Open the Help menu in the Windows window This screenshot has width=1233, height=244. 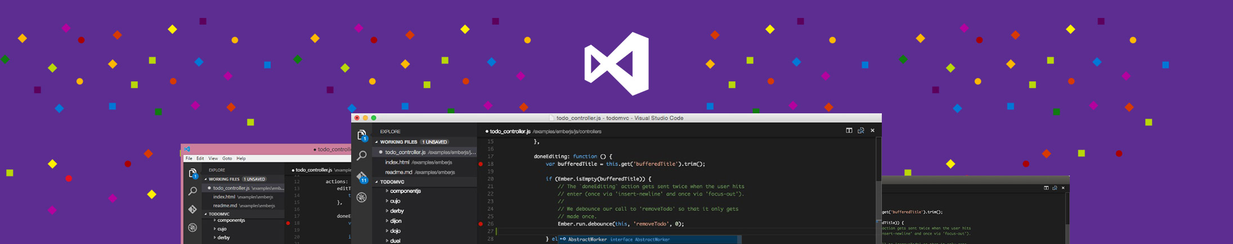pyautogui.click(x=241, y=159)
